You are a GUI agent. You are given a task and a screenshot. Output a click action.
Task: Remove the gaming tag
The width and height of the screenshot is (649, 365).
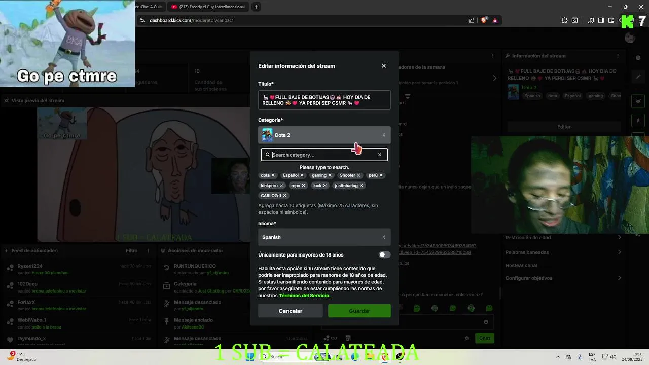pyautogui.click(x=330, y=175)
